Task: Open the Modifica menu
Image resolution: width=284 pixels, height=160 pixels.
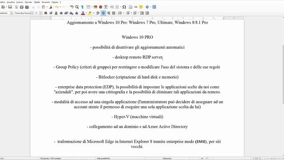Action: coord(2,2)
